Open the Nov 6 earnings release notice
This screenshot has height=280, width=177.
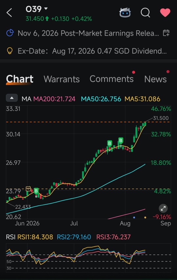(88, 33)
